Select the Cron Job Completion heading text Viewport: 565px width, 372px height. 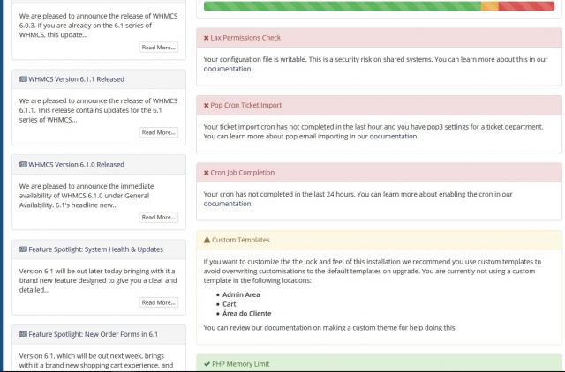(243, 173)
